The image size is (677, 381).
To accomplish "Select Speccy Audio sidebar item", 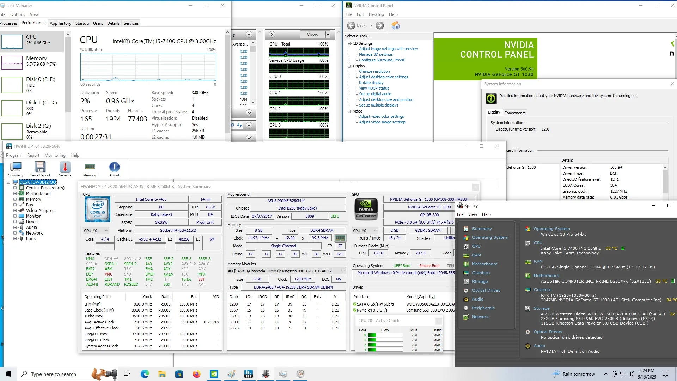I will (477, 299).
